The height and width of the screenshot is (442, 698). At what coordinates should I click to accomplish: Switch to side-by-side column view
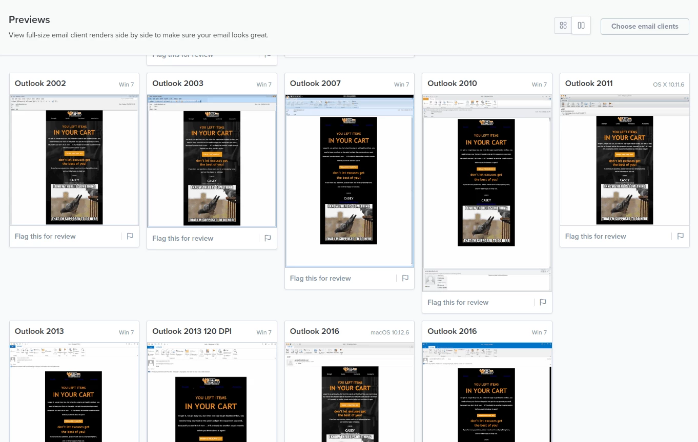(581, 26)
